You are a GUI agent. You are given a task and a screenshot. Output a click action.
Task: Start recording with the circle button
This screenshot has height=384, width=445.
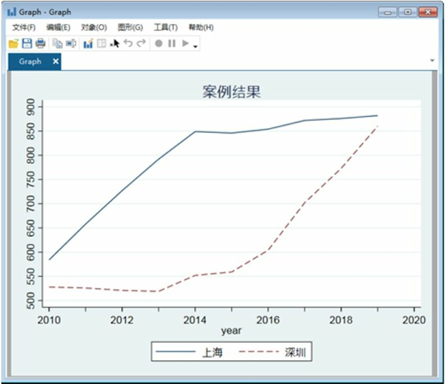point(159,43)
